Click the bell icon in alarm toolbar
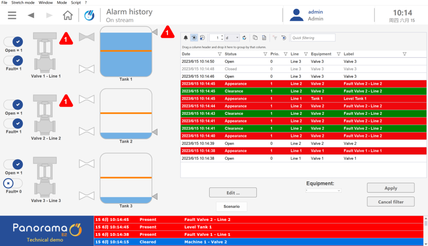Viewport: 428px width, 246px height. [185, 38]
